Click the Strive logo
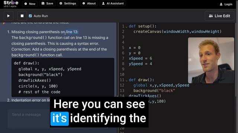 click(11, 3)
